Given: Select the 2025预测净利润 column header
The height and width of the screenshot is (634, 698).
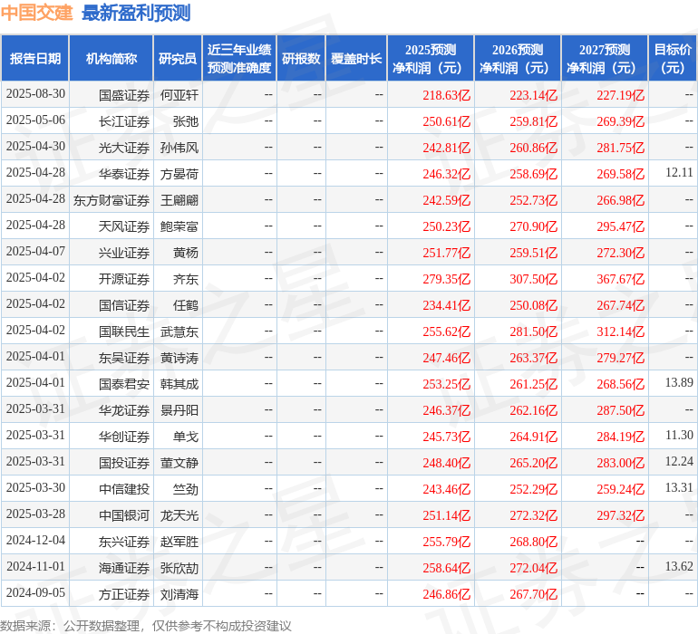Looking at the screenshot, I should 430,58.
